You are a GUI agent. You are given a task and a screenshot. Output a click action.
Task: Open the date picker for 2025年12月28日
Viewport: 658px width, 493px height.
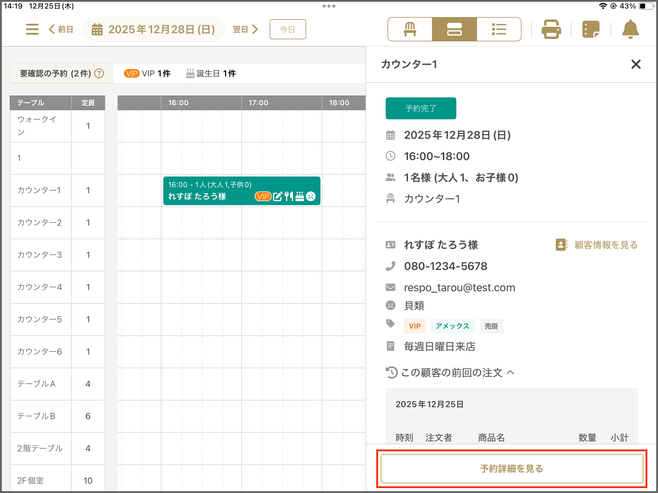pyautogui.click(x=154, y=29)
